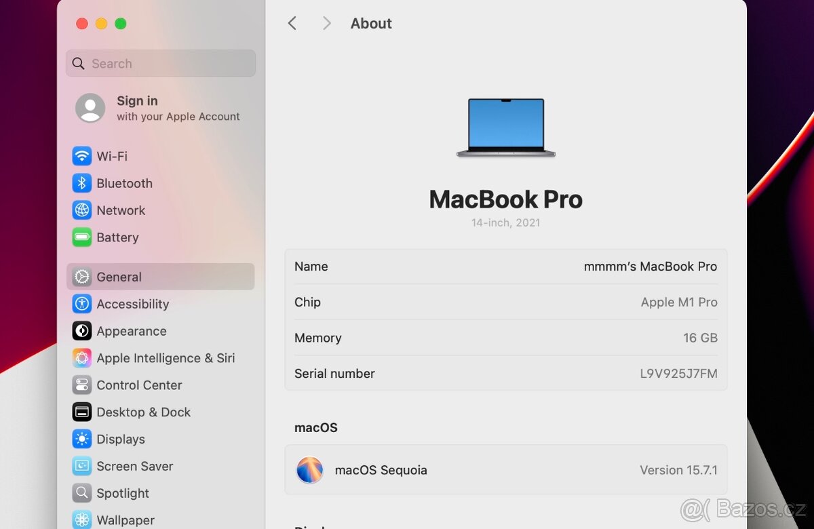Click the Apple Intelligence & Siri icon
814x529 pixels.
81,358
